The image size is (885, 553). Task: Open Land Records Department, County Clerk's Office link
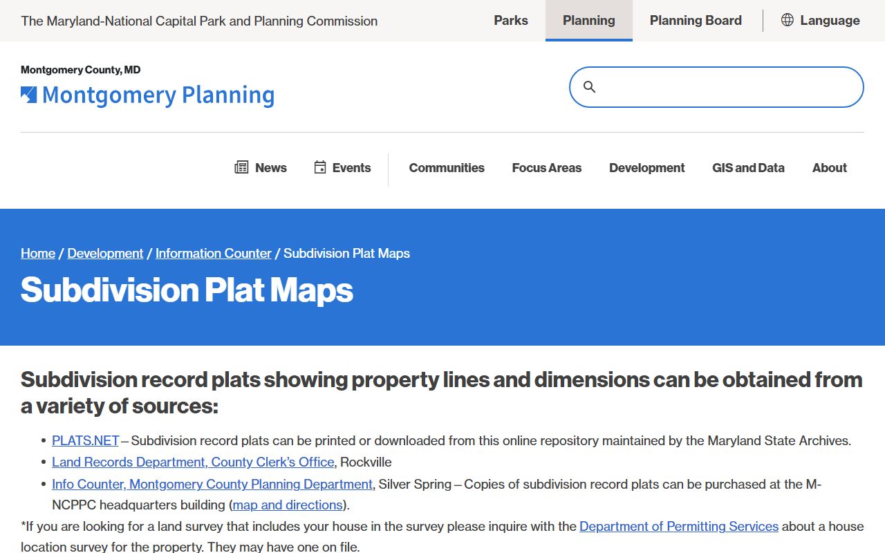tap(193, 462)
